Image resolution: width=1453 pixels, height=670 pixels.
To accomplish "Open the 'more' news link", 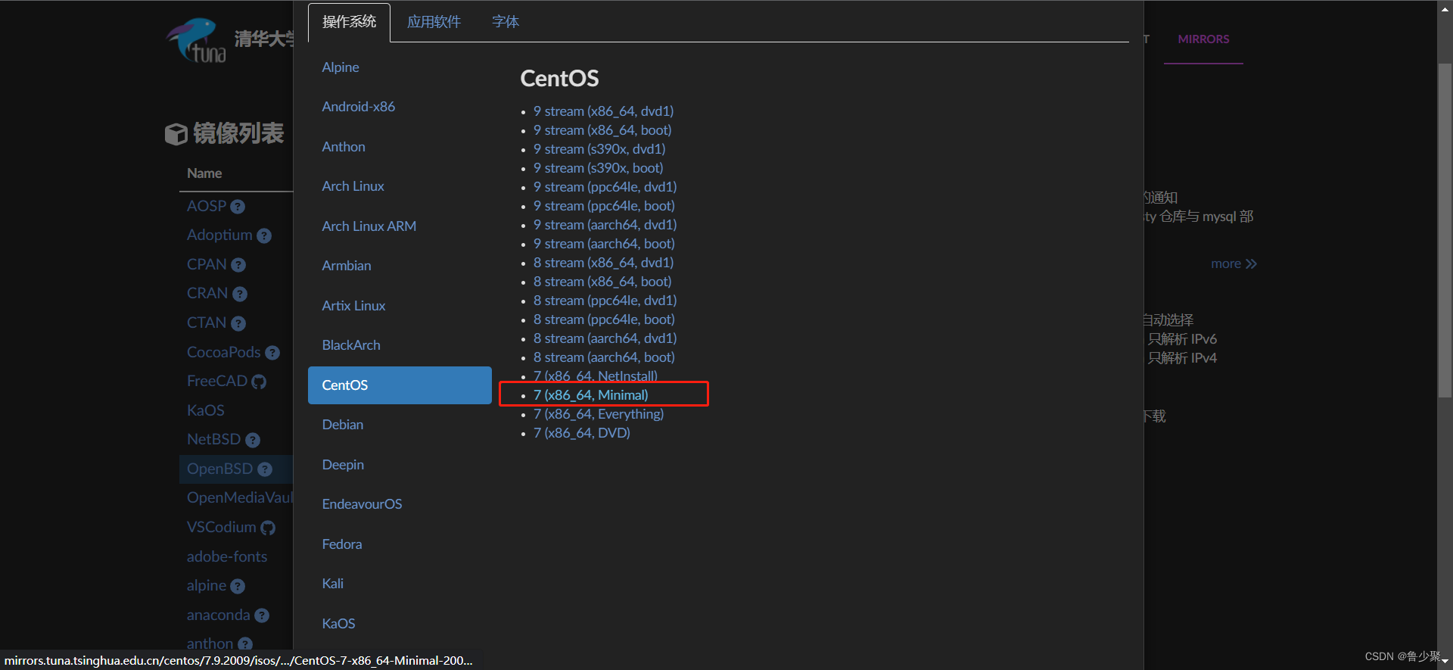I will tap(1234, 264).
